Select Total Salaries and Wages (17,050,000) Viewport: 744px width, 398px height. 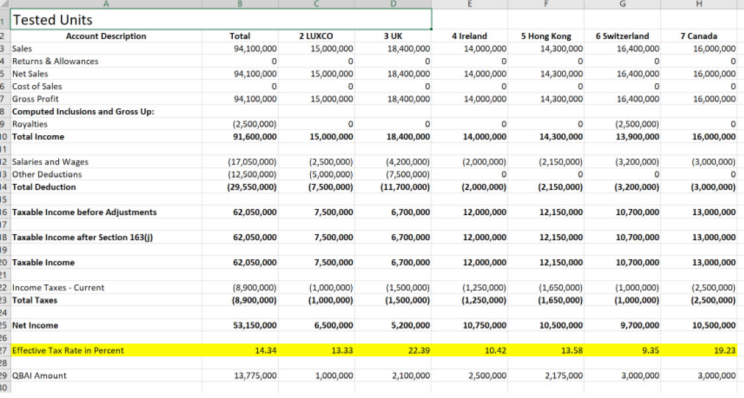coord(240,162)
